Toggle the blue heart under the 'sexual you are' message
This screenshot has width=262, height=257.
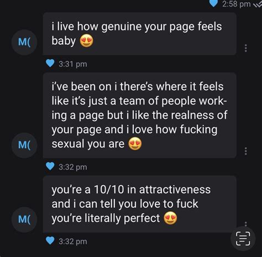[x=50, y=166]
